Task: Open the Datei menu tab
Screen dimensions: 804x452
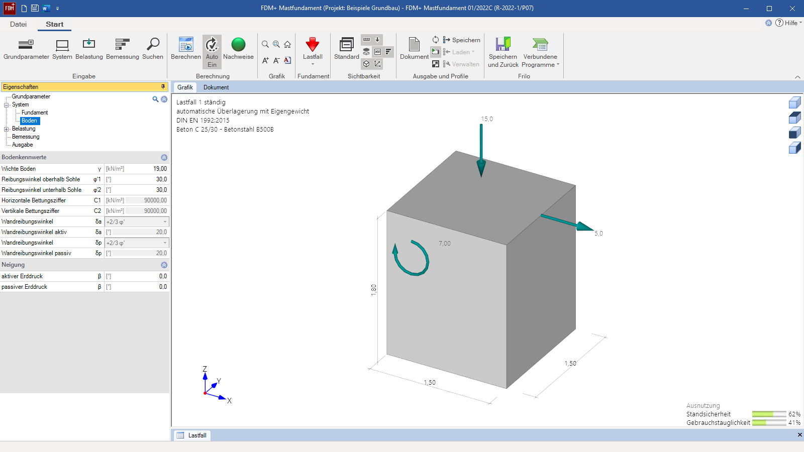Action: [18, 24]
